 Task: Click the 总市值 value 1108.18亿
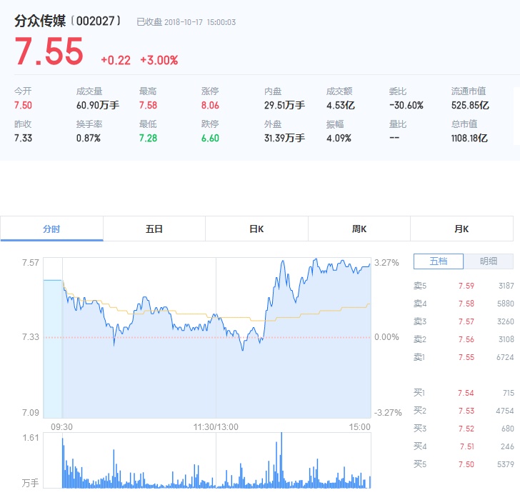click(469, 138)
